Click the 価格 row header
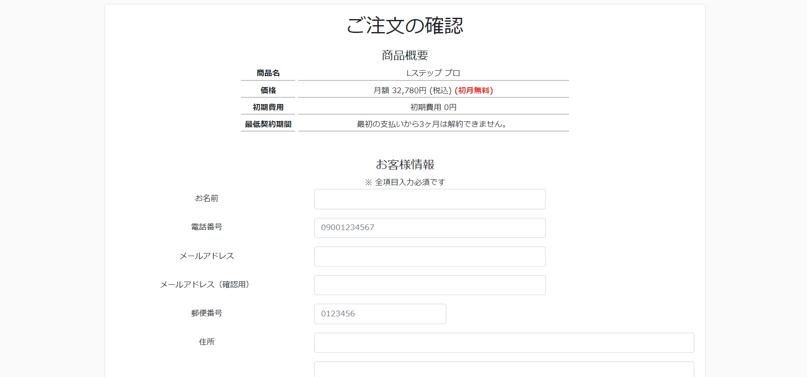The height and width of the screenshot is (377, 807). [268, 90]
